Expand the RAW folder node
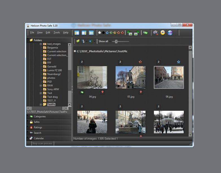221x173 pixels. 41,86
